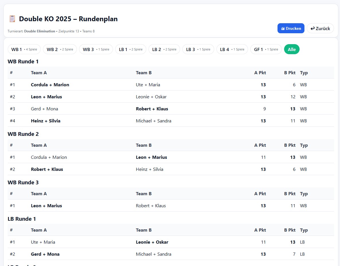This screenshot has width=340, height=266.
Task: Click the Gerd + Mona row in WB Runde 1
Action: (x=44, y=109)
